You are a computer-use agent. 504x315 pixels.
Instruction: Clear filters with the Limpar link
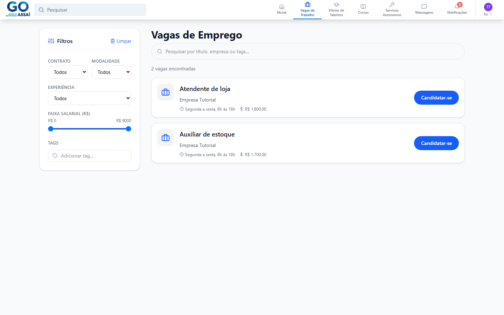(121, 41)
